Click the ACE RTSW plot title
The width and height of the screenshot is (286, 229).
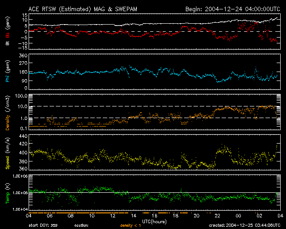click(x=84, y=8)
